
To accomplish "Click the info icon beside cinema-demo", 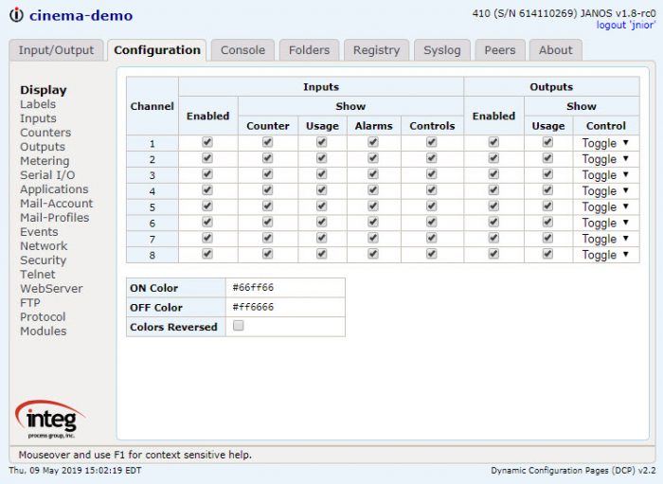I will click(x=16, y=15).
